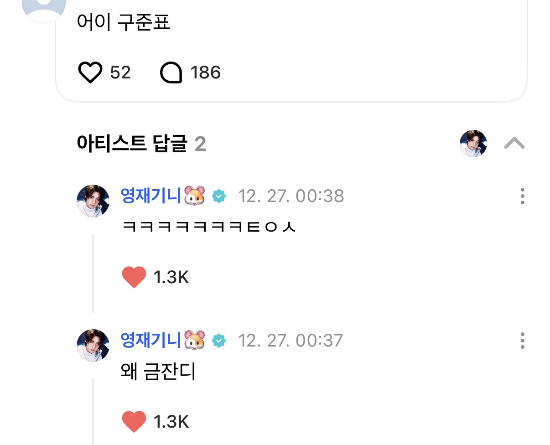Collapse the artist replies section chevron
The width and height of the screenshot is (550, 445).
[x=514, y=144]
